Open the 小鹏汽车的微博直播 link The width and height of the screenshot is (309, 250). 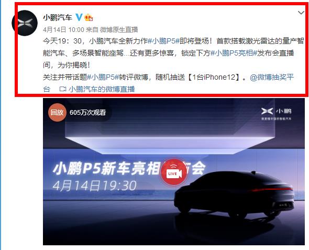(102, 89)
